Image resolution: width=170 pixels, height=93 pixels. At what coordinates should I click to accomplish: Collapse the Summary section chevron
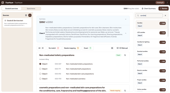(126, 19)
